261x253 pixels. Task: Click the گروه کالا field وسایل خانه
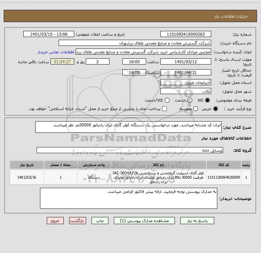pyautogui.click(x=130, y=150)
